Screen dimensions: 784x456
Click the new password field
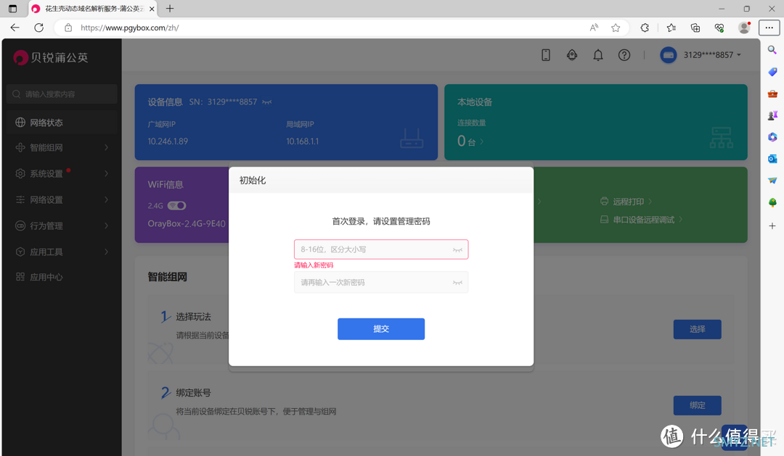coord(381,249)
